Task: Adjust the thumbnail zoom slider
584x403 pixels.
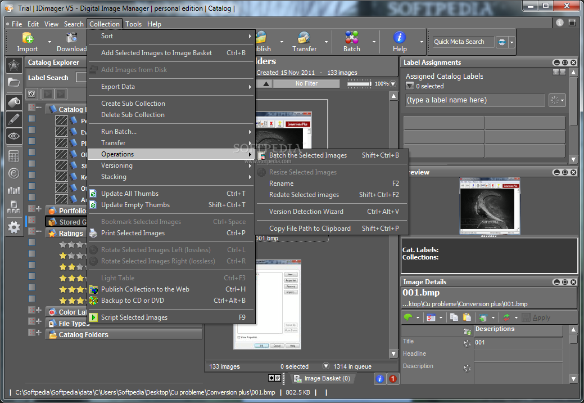Action: 359,84
